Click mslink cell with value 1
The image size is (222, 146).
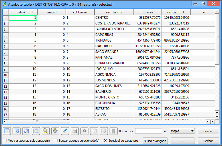[x=23, y=18]
